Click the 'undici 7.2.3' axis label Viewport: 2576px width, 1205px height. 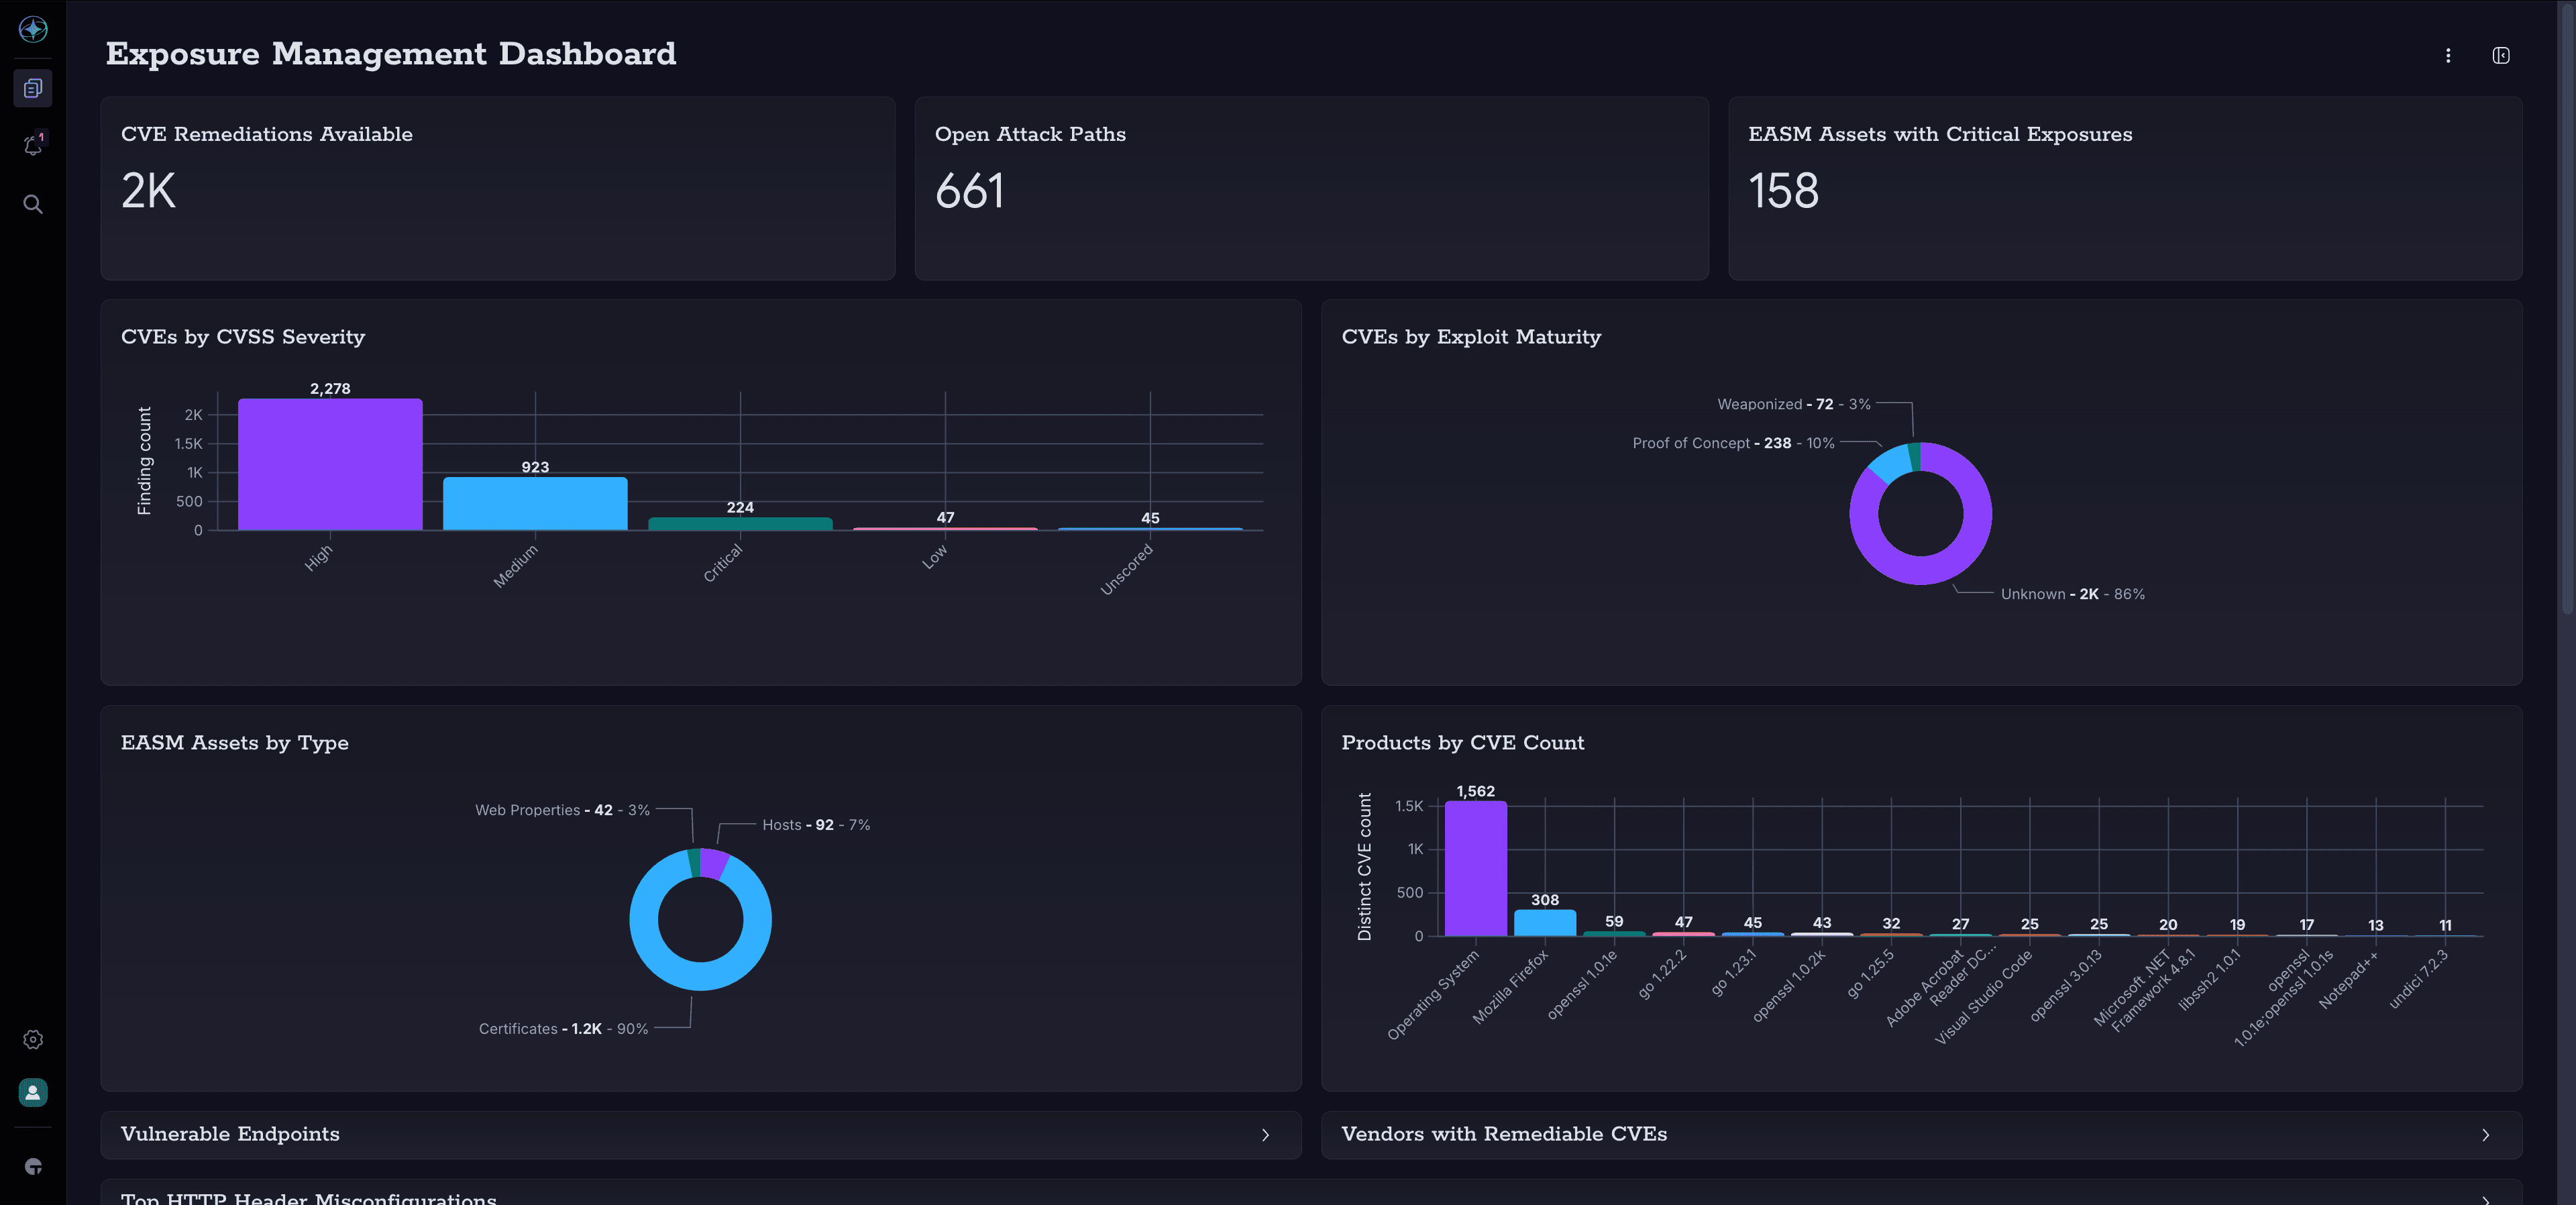[2418, 979]
